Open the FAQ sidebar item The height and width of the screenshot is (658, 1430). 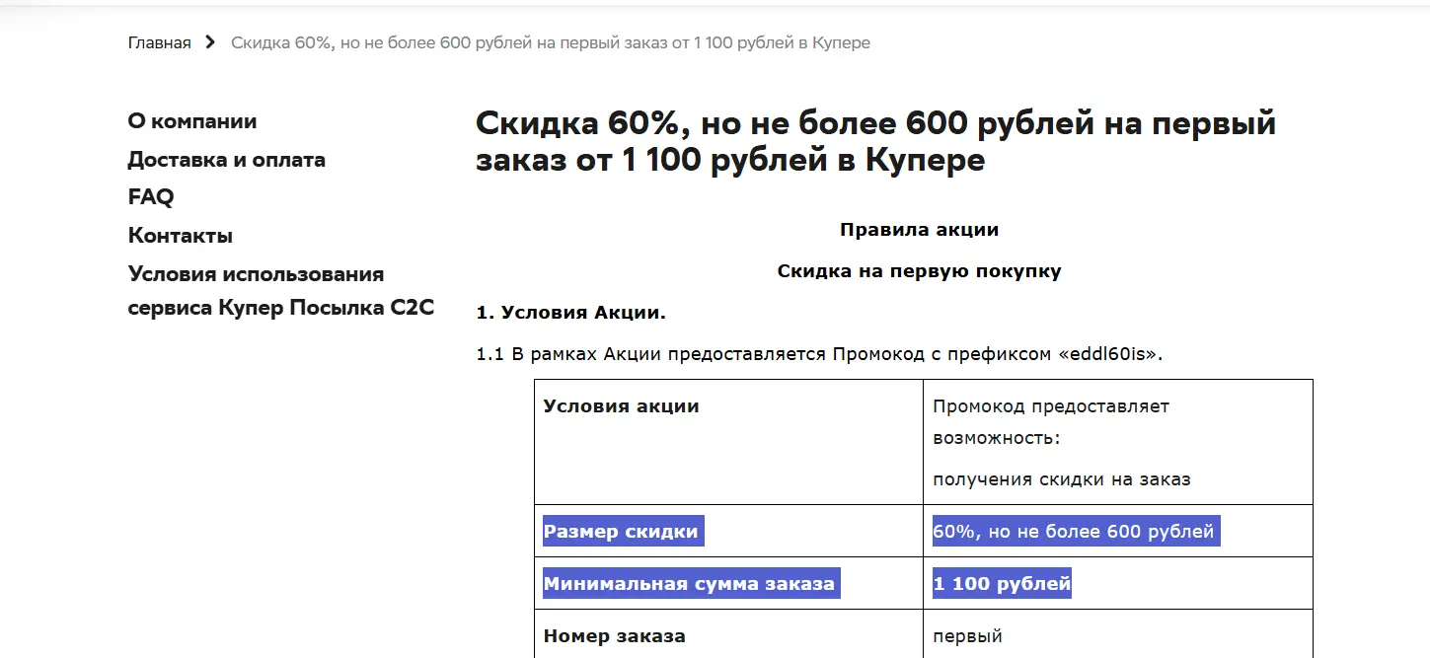pos(151,197)
